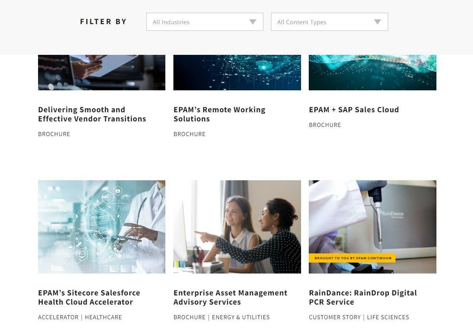Click the remote working world map image

coord(237,72)
